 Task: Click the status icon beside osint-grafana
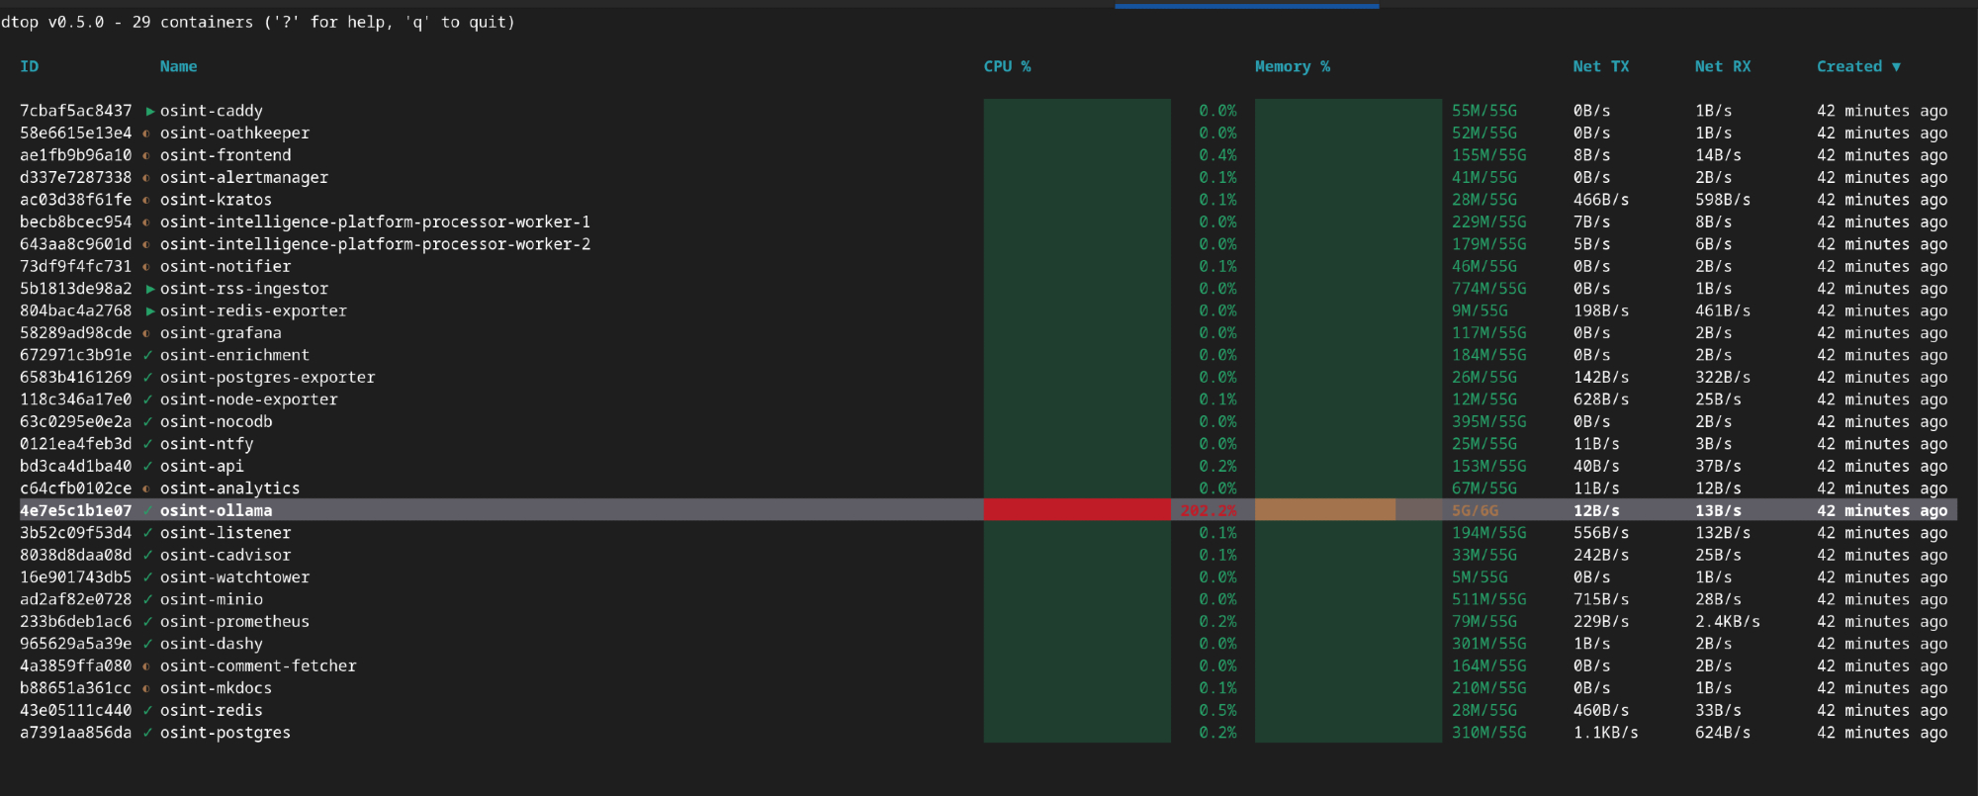pyautogui.click(x=146, y=334)
